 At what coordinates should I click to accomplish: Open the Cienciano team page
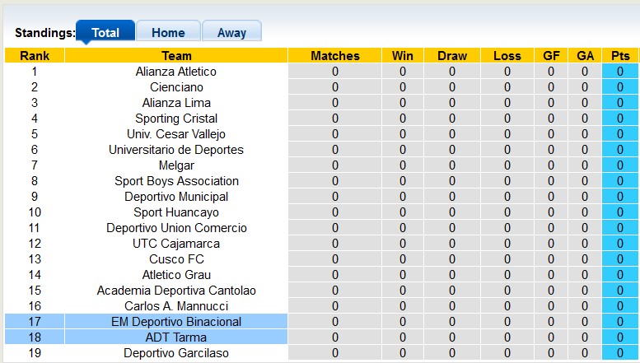pos(176,87)
